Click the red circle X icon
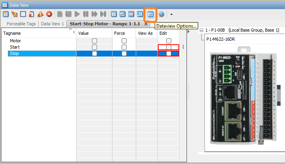This screenshot has width=285, height=164. 49,14
